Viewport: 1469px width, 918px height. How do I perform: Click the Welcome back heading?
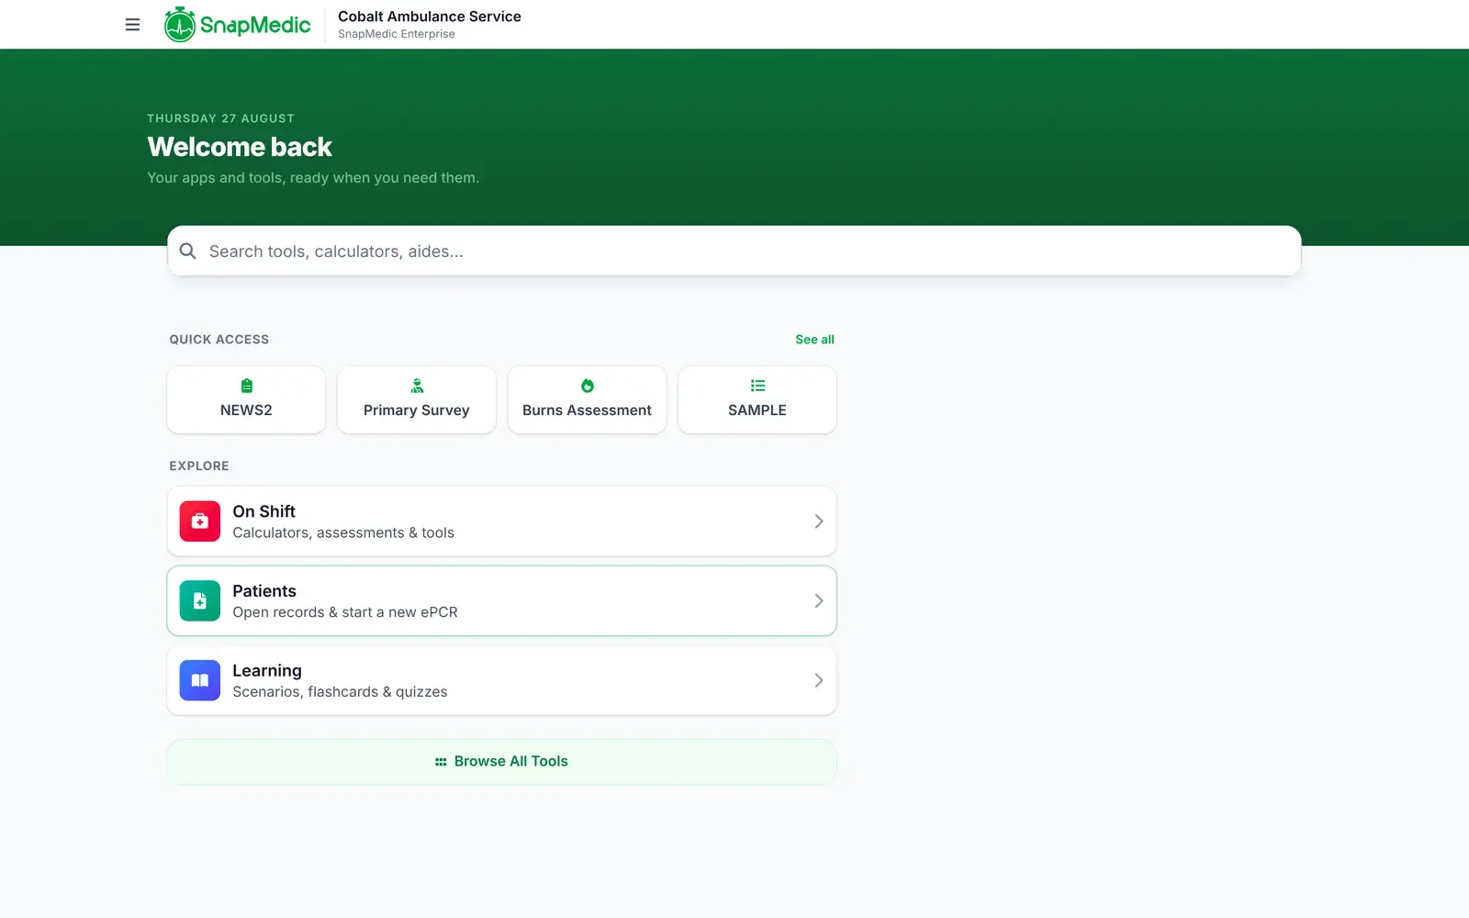click(x=240, y=147)
